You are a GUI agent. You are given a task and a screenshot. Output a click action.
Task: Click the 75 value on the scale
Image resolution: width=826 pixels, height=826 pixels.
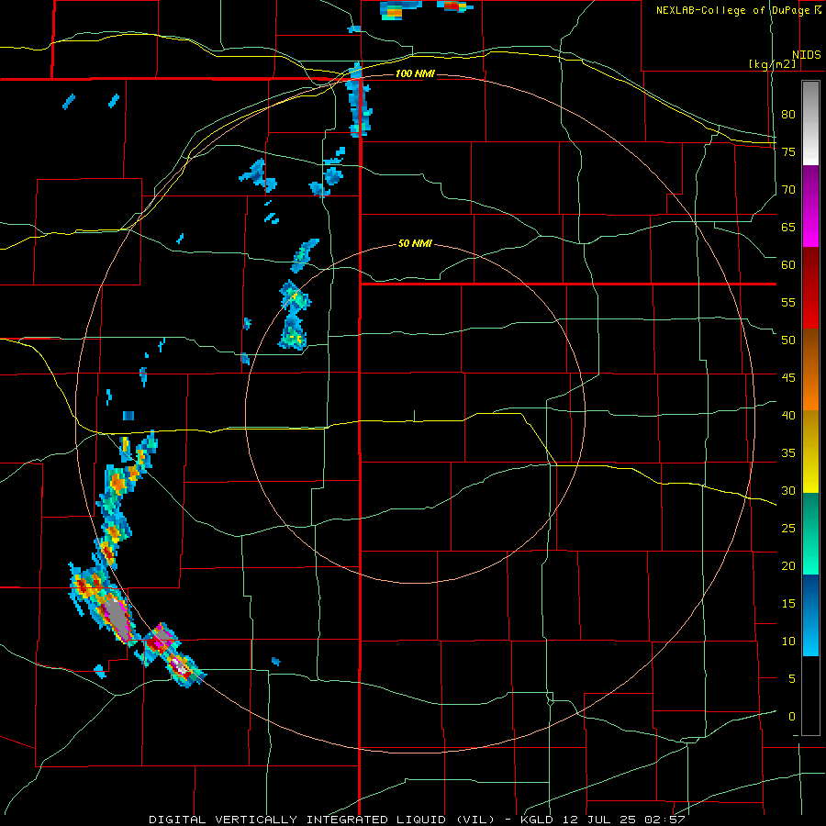788,151
